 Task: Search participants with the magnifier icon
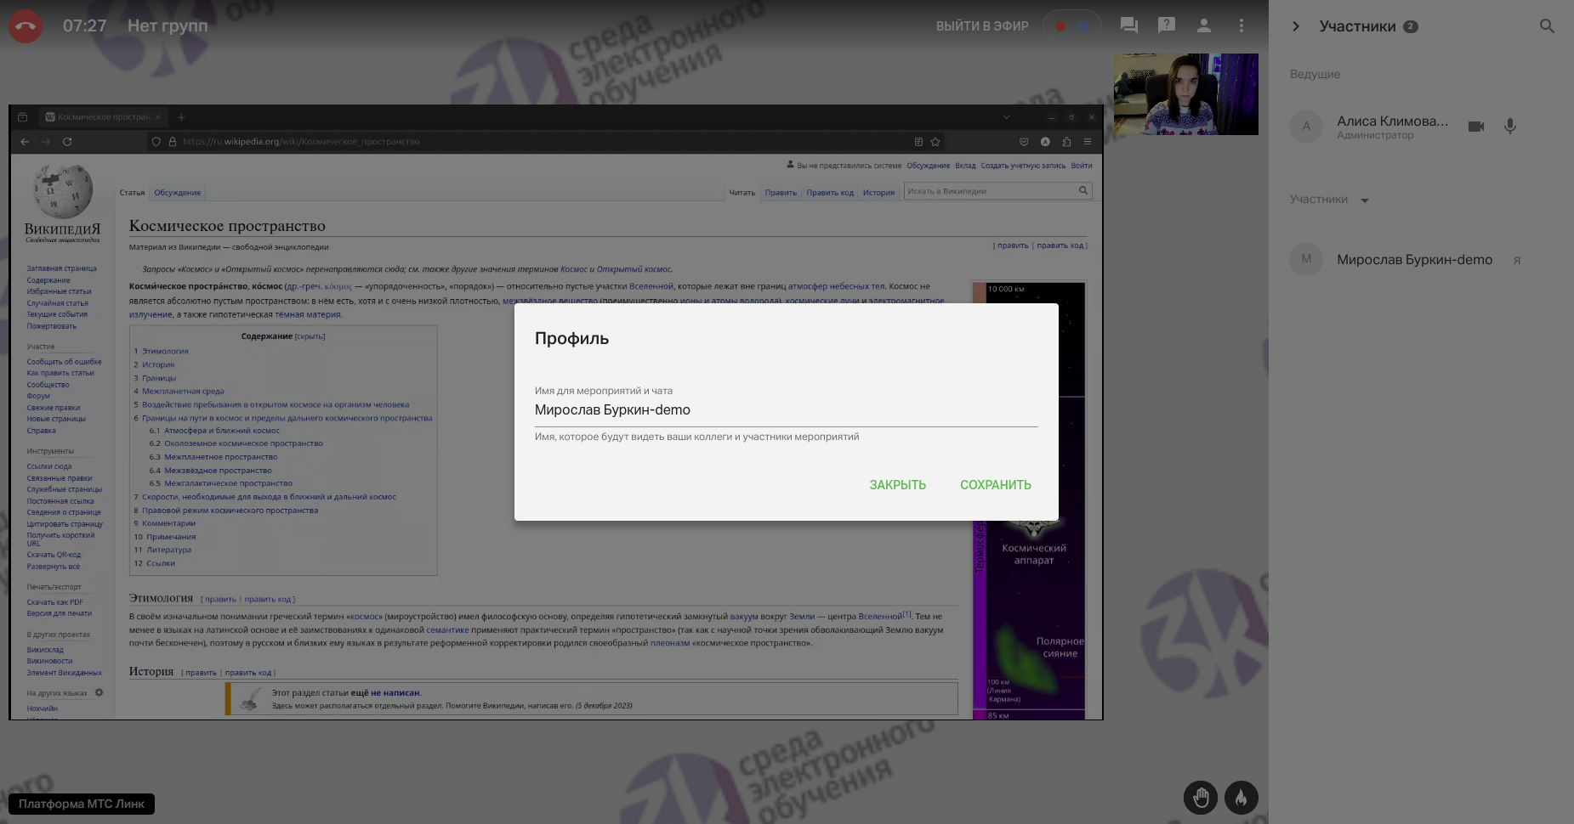1547,26
